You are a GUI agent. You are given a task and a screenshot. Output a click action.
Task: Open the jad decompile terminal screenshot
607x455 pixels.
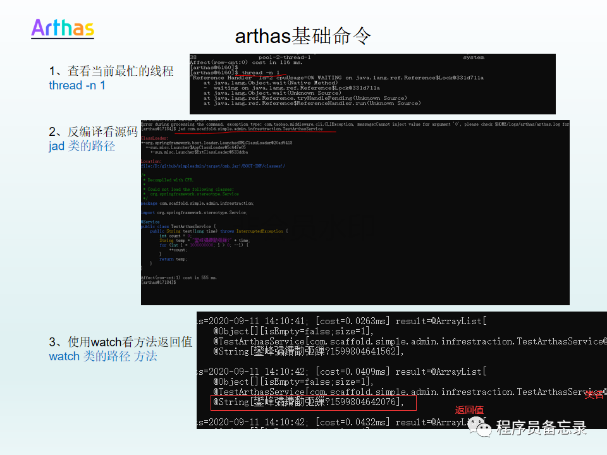tap(355, 212)
